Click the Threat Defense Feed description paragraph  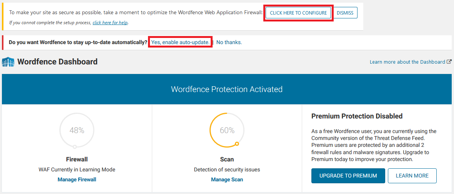click(x=374, y=145)
